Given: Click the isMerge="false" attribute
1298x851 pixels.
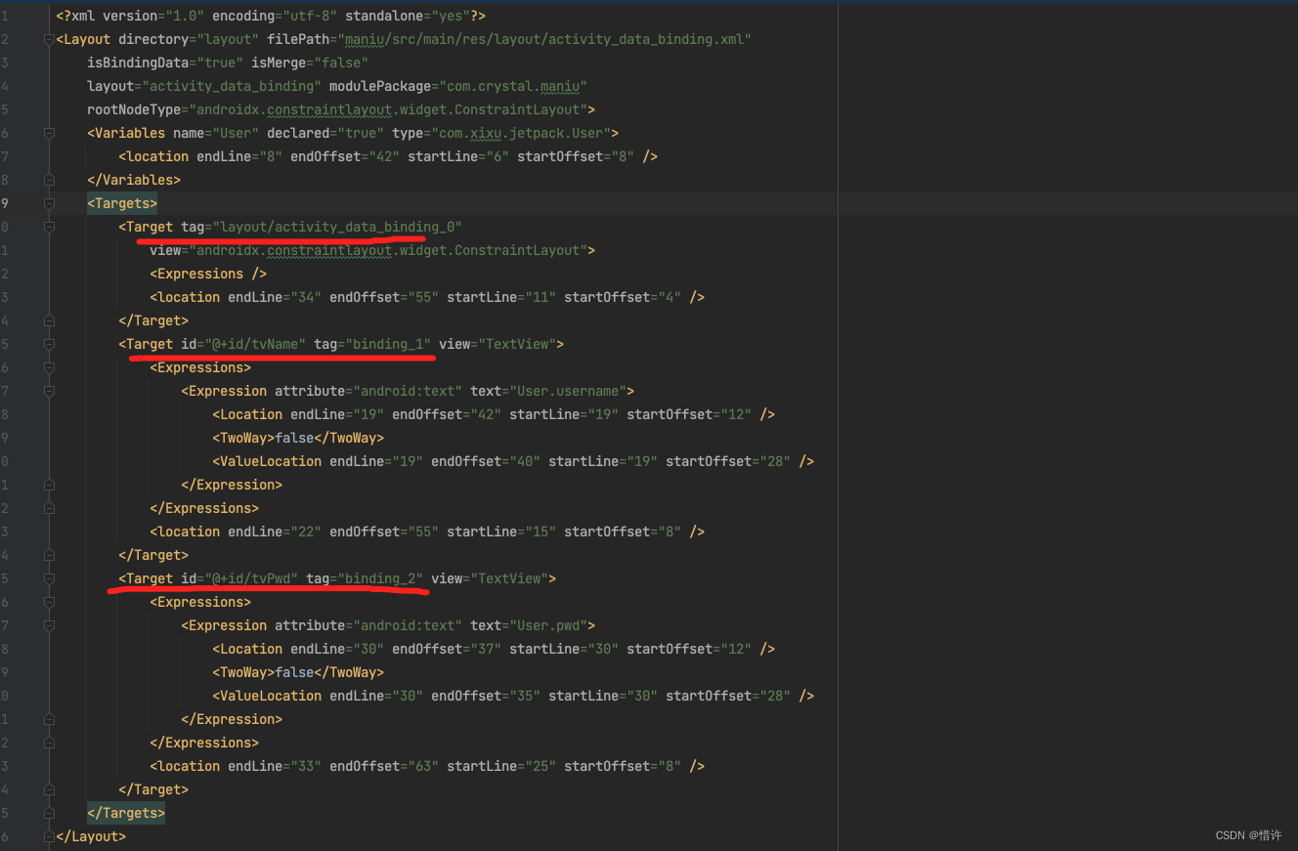Looking at the screenshot, I should point(310,63).
